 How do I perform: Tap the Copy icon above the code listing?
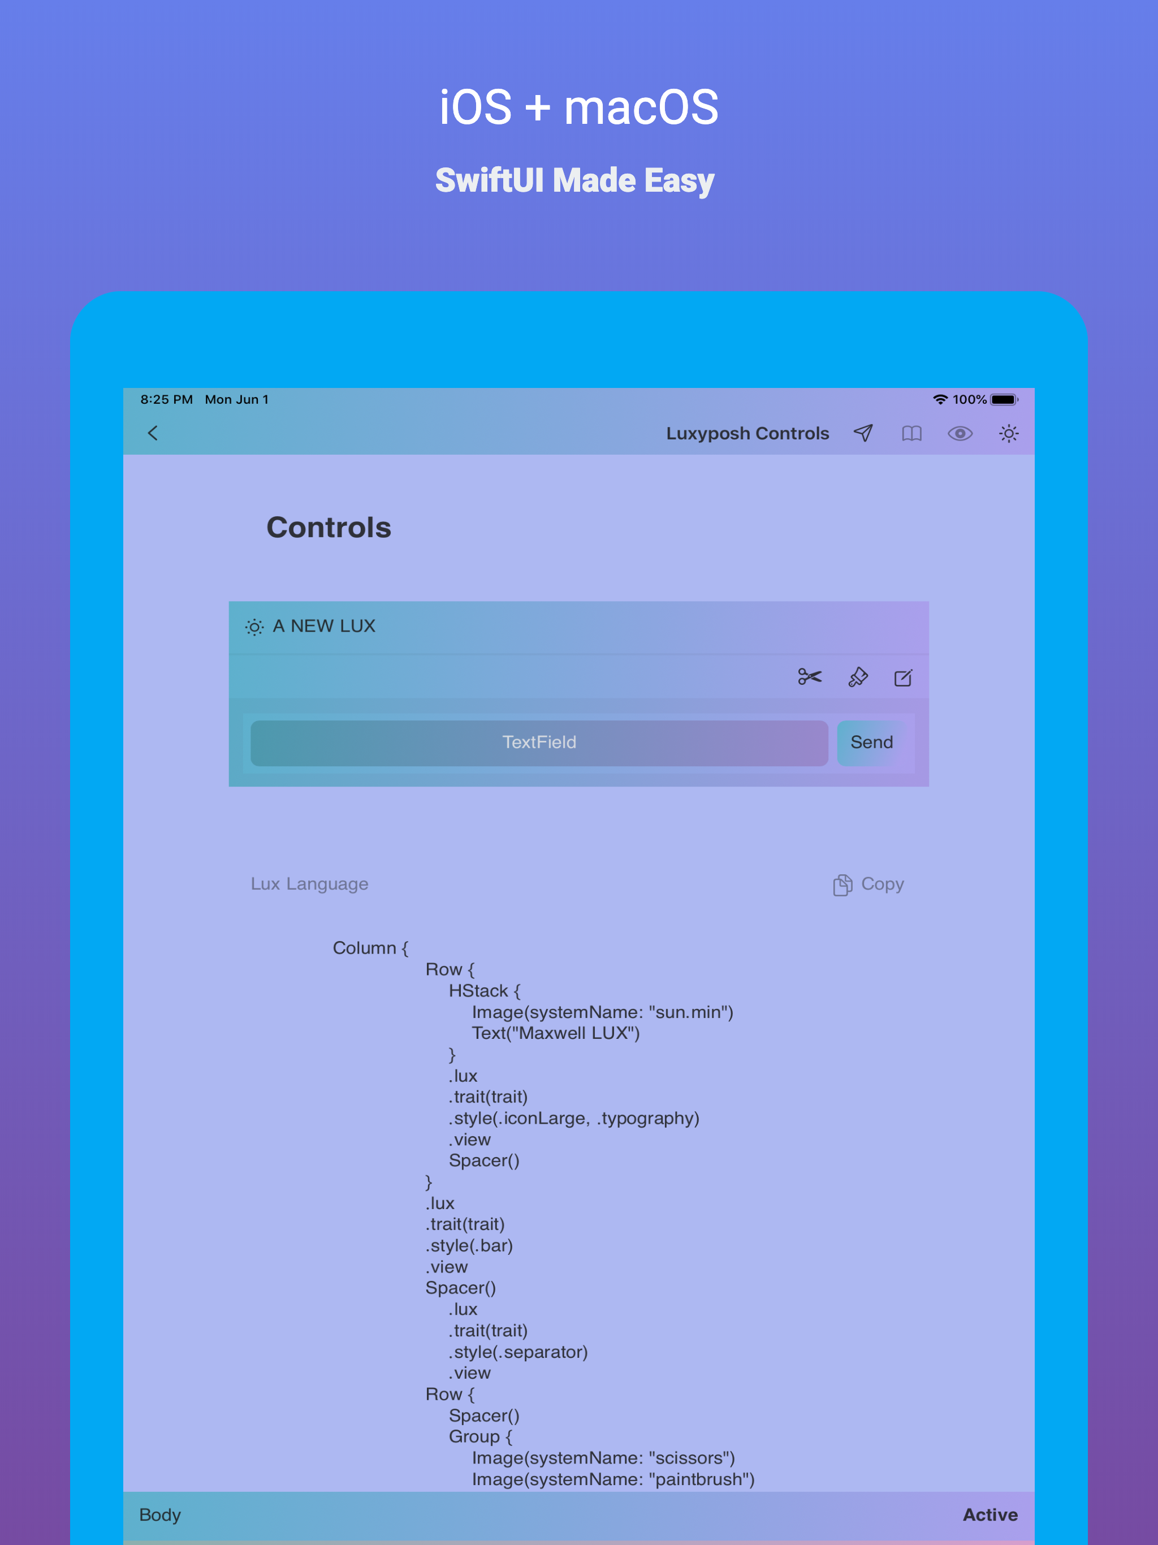click(x=842, y=884)
